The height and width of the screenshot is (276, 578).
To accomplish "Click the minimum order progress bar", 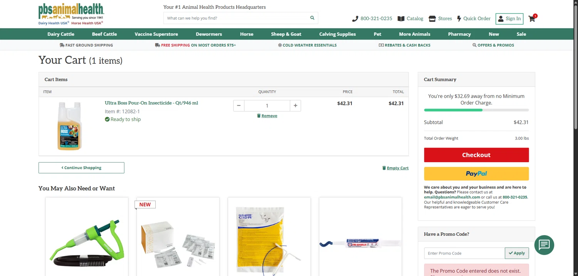I will point(476,110).
